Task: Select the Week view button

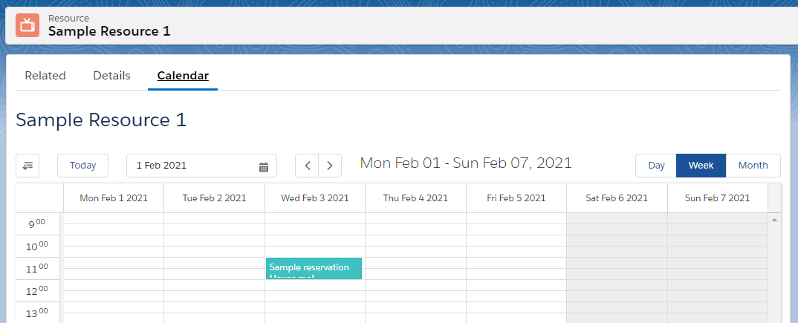Action: [701, 166]
